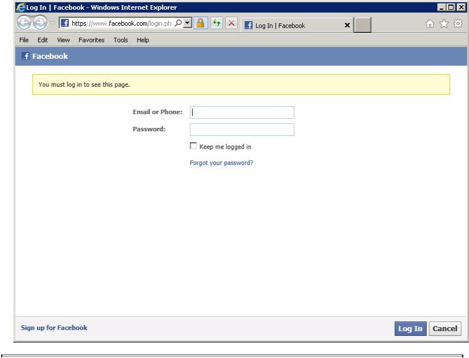
Task: Open the Favorites menu
Action: point(91,40)
